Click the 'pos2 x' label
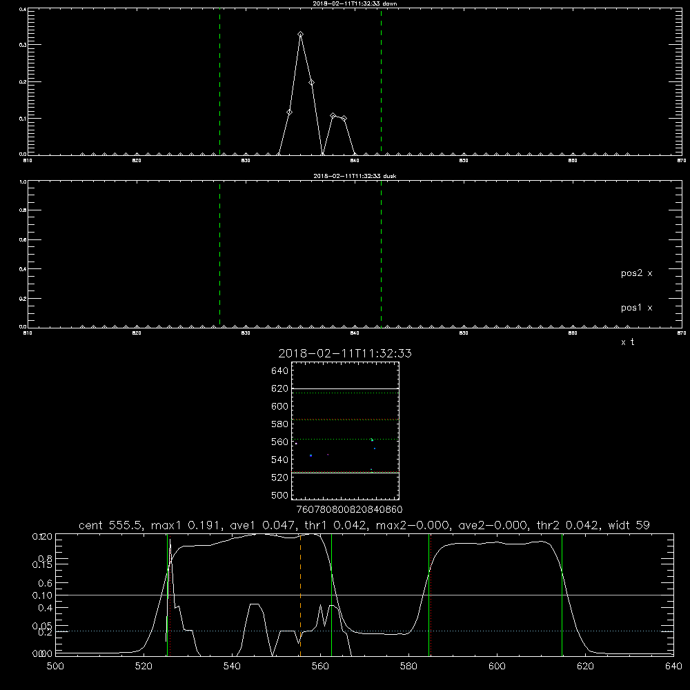This screenshot has height=690, width=690. click(x=636, y=273)
